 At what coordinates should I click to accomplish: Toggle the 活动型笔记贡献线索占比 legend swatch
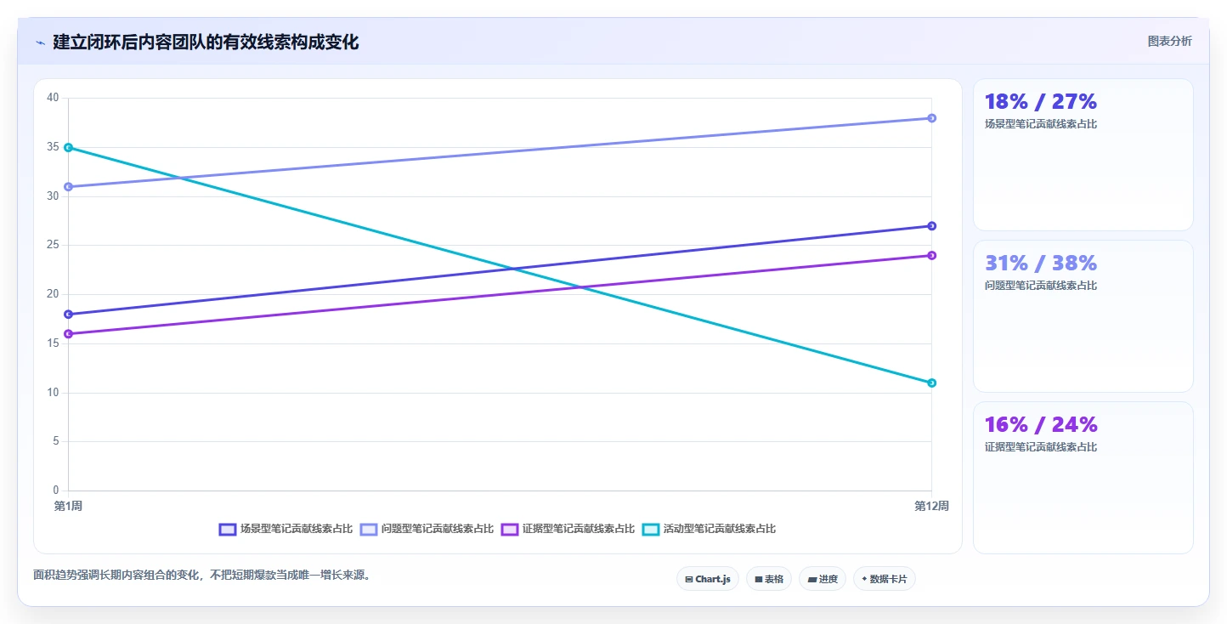coord(651,529)
